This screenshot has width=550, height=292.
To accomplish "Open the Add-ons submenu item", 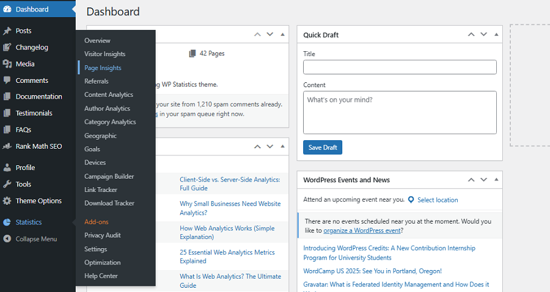I will click(96, 222).
